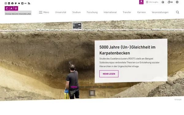Screen dimensions: 184x115
Task: Open the Instagram social link
Action: click(x=6, y=3)
